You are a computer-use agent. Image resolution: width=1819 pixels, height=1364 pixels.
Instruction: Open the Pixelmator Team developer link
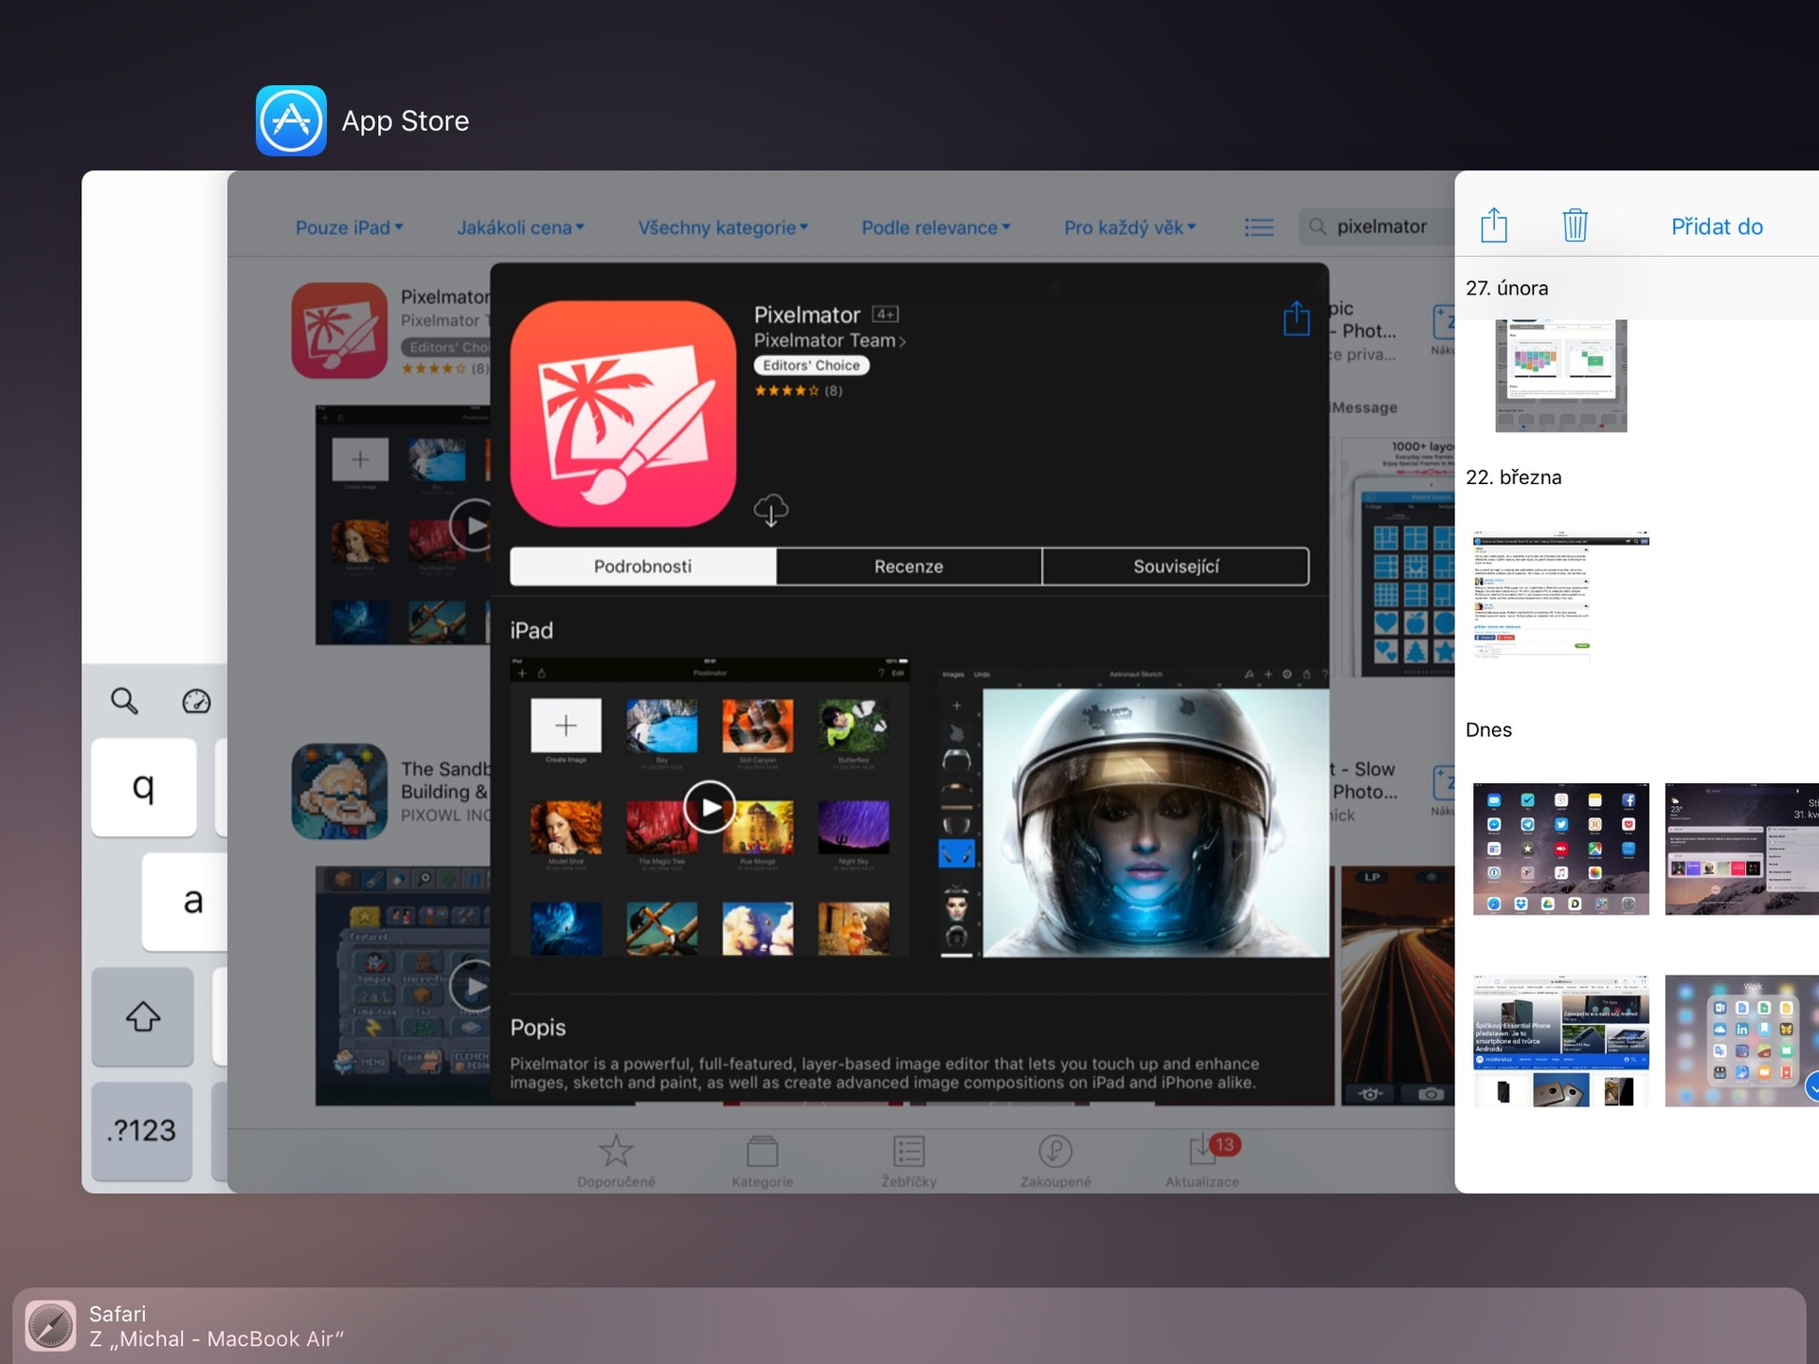click(829, 340)
